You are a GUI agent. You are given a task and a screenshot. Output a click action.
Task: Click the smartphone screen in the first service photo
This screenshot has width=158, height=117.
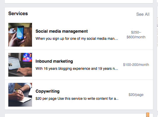click(x=20, y=32)
